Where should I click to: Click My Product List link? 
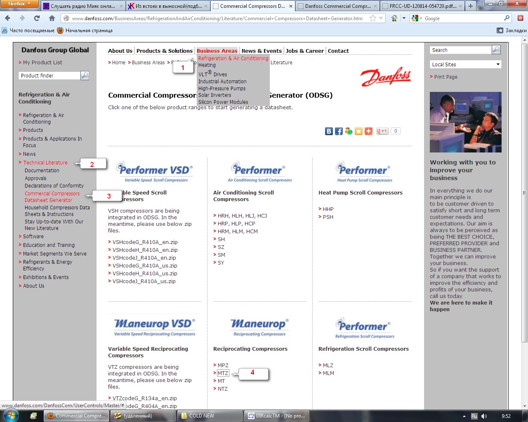(42, 62)
